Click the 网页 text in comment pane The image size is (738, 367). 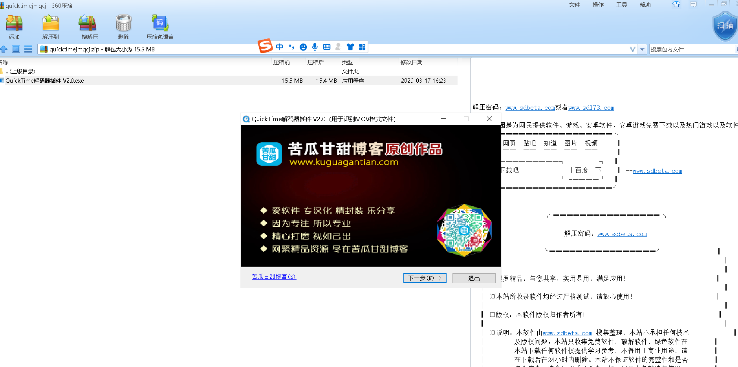coord(509,143)
